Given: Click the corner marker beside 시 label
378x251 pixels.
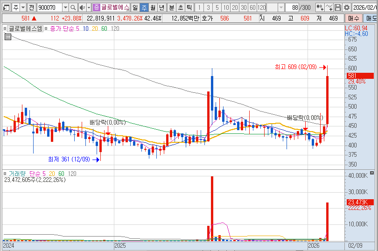Looking at the screenshot, I should pyautogui.click(x=260, y=16).
